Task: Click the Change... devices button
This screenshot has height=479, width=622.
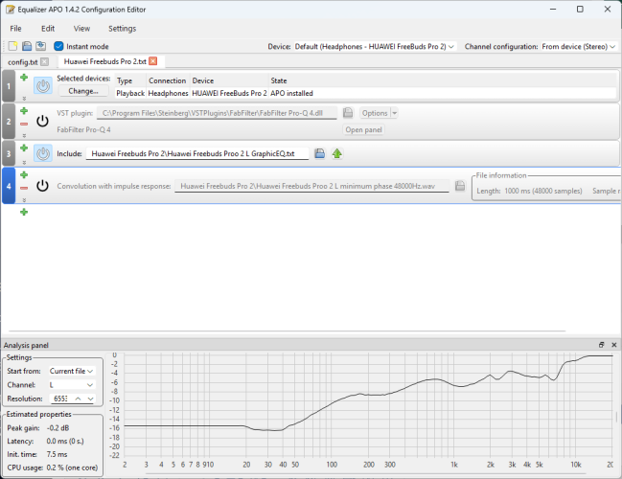Action: click(83, 91)
